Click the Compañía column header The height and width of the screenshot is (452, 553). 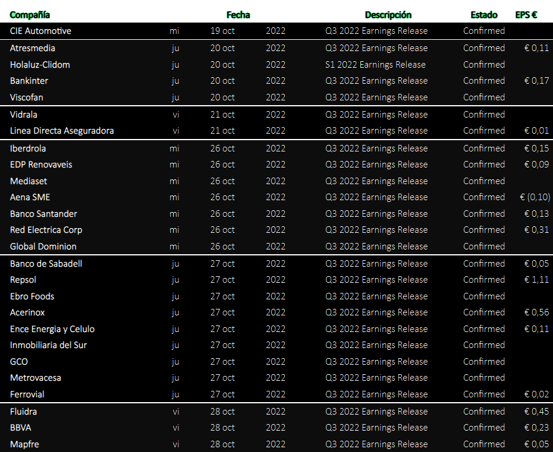30,15
